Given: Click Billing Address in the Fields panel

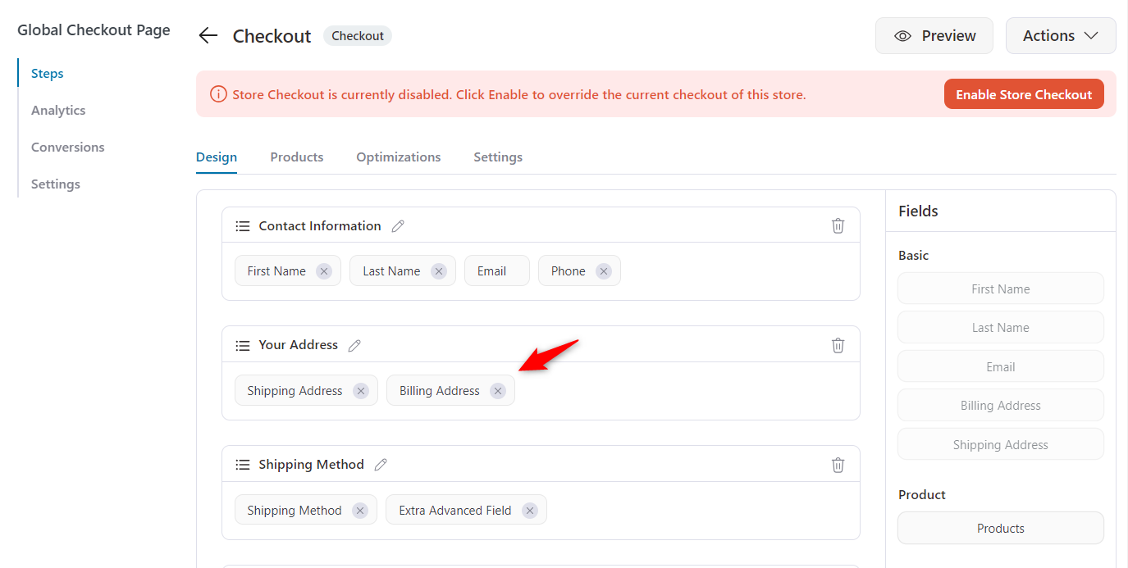Looking at the screenshot, I should (1001, 405).
